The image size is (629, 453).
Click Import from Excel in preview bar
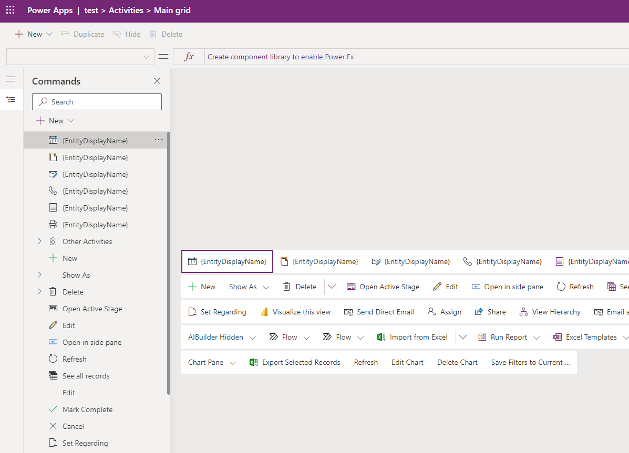pyautogui.click(x=413, y=337)
